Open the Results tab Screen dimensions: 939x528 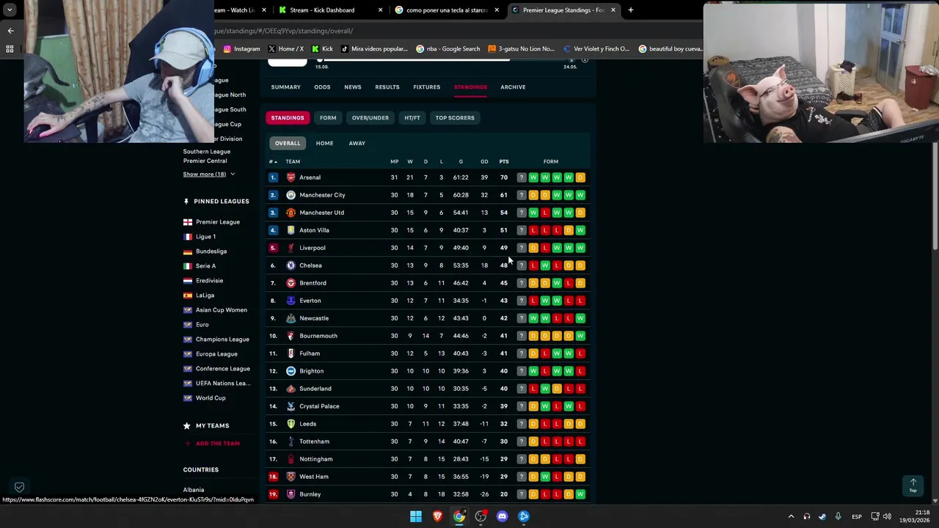[x=387, y=87]
